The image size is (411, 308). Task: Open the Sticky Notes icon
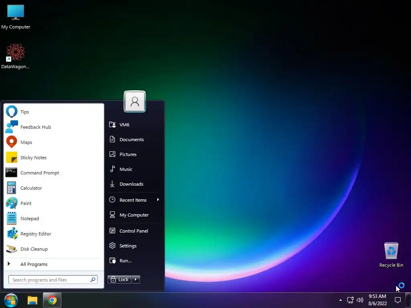click(x=12, y=157)
